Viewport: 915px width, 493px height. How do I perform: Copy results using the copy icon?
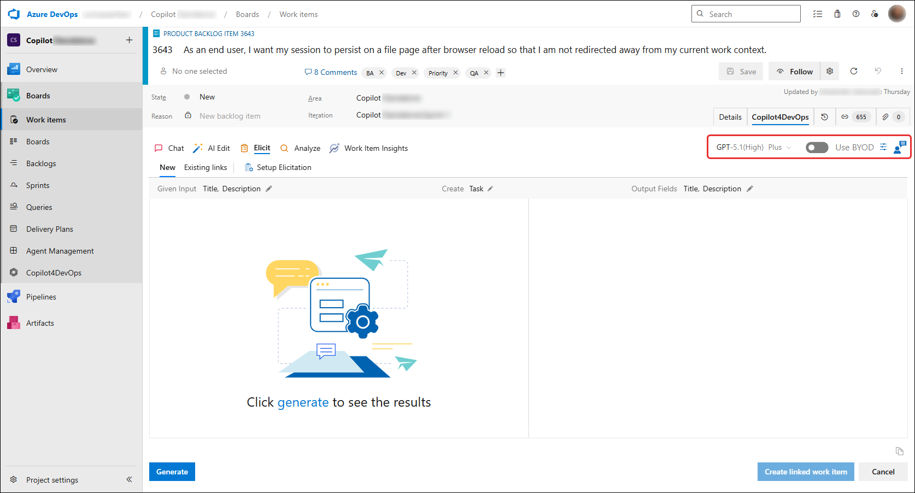[899, 451]
